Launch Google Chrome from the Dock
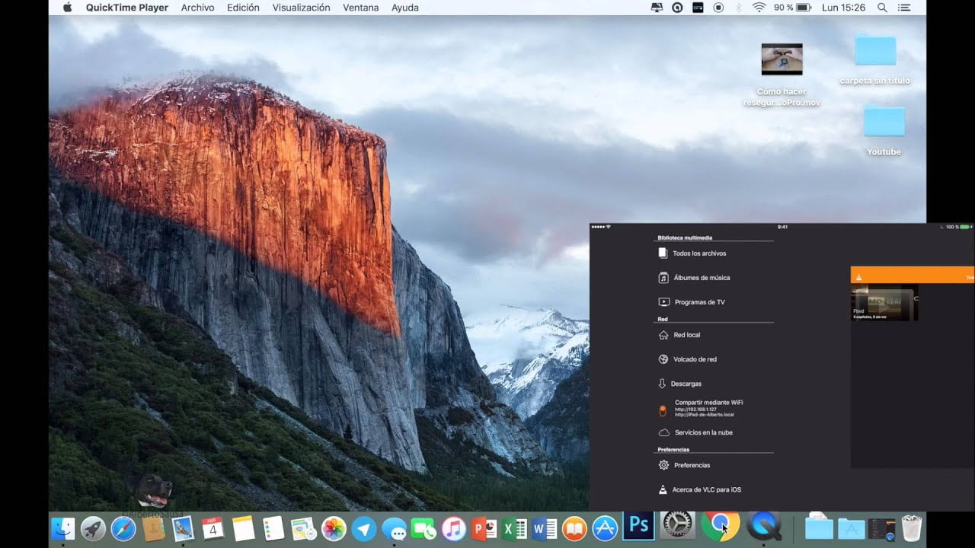The image size is (975, 548). coord(719,525)
